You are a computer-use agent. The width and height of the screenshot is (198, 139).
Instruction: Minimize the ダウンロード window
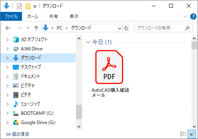(154, 6)
